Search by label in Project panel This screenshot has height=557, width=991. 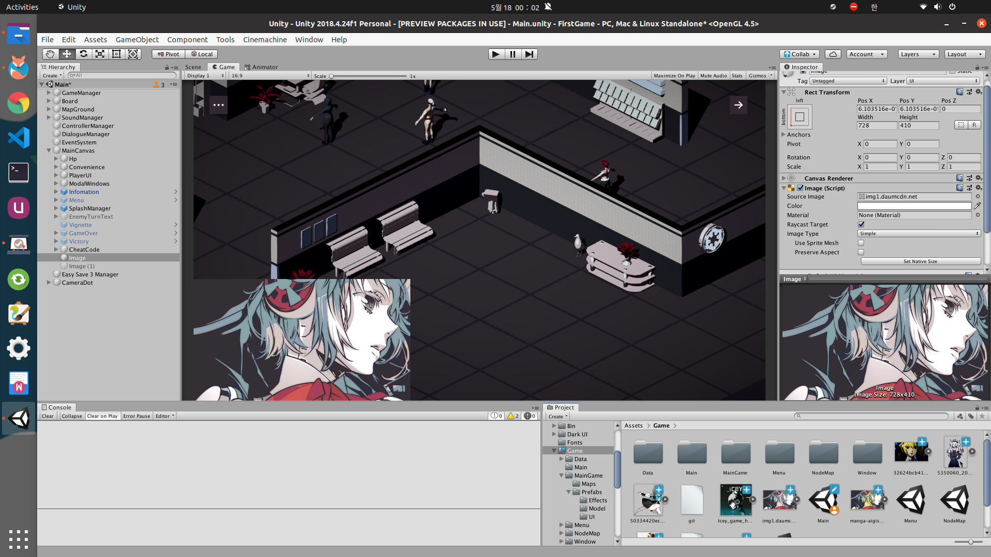[x=971, y=416]
